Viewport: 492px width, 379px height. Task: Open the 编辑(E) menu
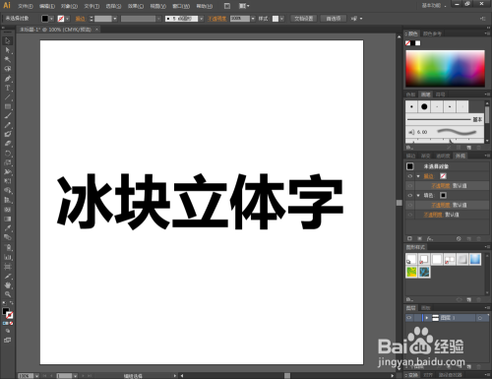click(47, 6)
